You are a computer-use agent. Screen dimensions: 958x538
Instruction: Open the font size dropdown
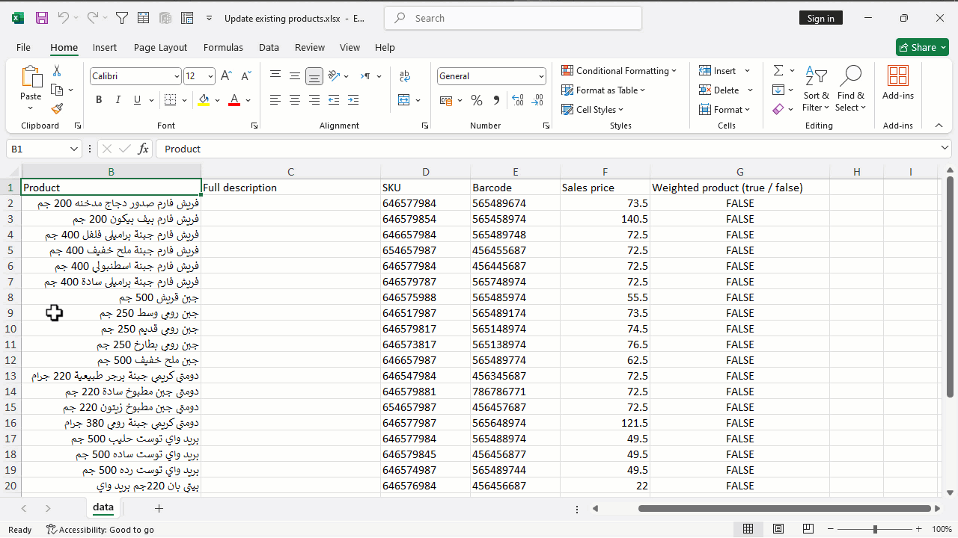(x=211, y=76)
